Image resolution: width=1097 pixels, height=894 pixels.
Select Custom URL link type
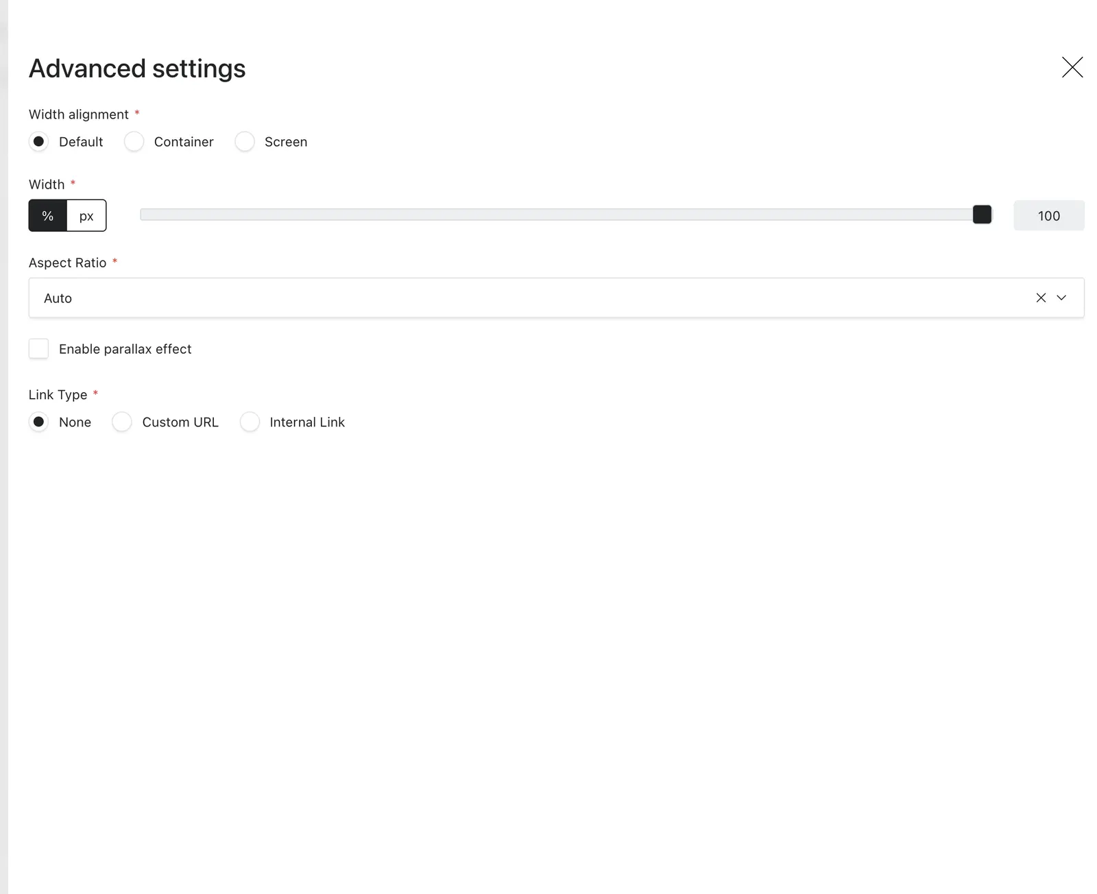[122, 422]
